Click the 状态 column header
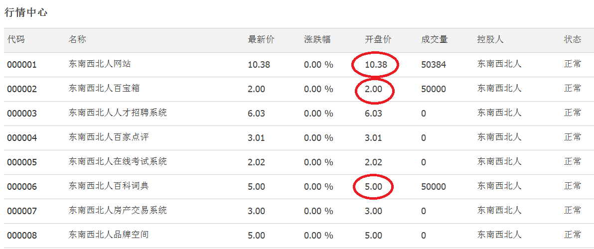The image size is (594, 249). [x=573, y=39]
